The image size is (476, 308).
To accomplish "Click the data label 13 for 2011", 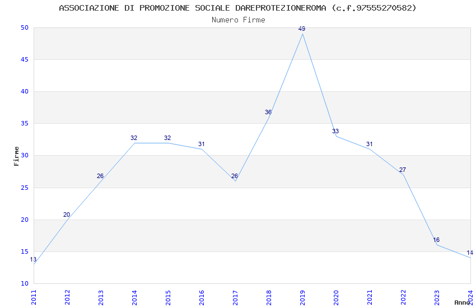I will pos(33,259).
